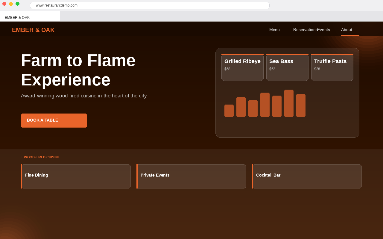Open the Cocktail Bar card
The height and width of the screenshot is (239, 383).
307,176
